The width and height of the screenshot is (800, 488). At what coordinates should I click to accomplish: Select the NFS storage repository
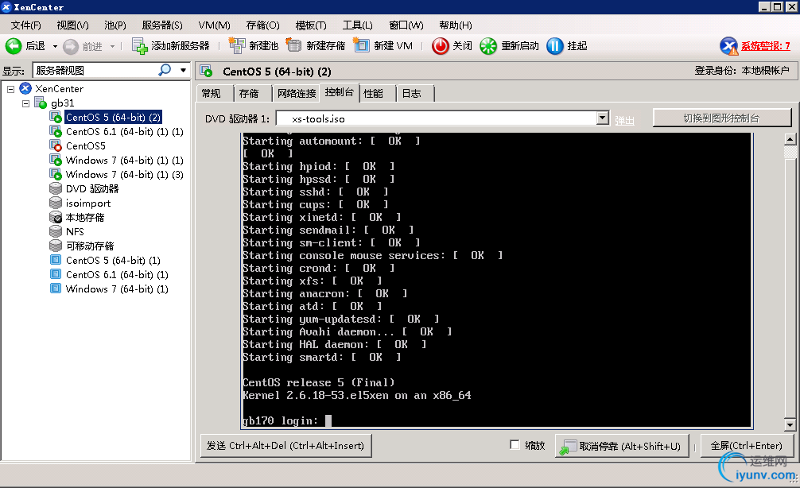[75, 231]
